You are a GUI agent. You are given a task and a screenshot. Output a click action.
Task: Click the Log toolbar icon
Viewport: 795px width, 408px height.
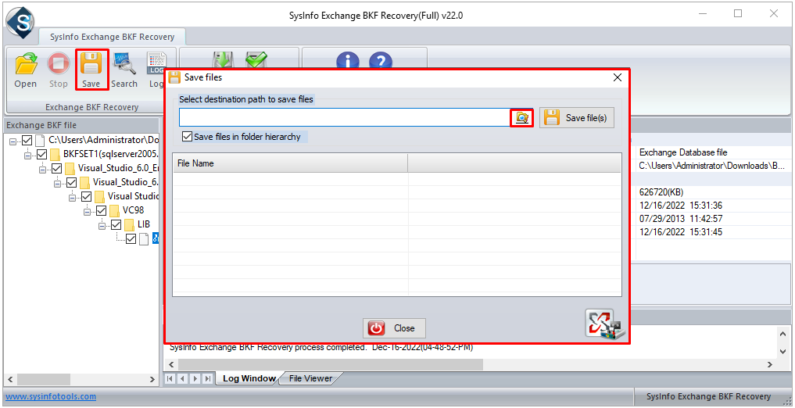pyautogui.click(x=156, y=63)
